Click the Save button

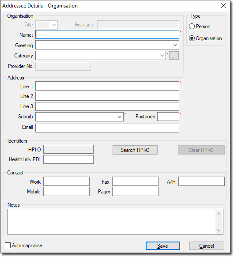[163, 246]
